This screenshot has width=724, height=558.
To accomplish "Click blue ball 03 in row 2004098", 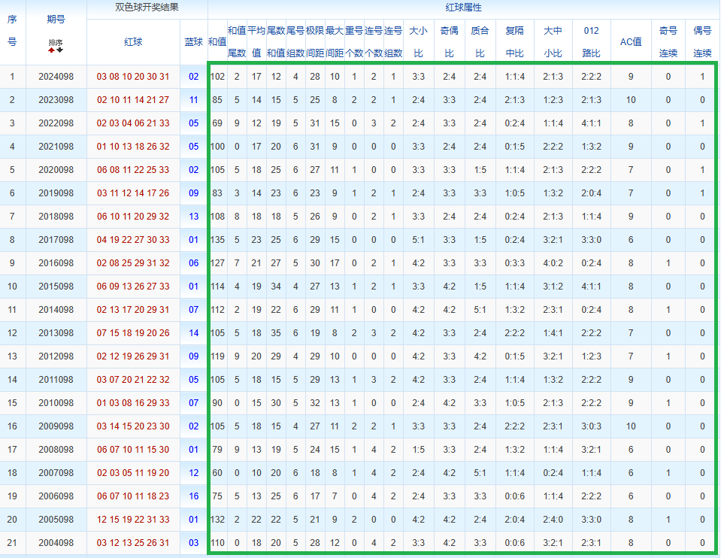I will click(x=193, y=543).
